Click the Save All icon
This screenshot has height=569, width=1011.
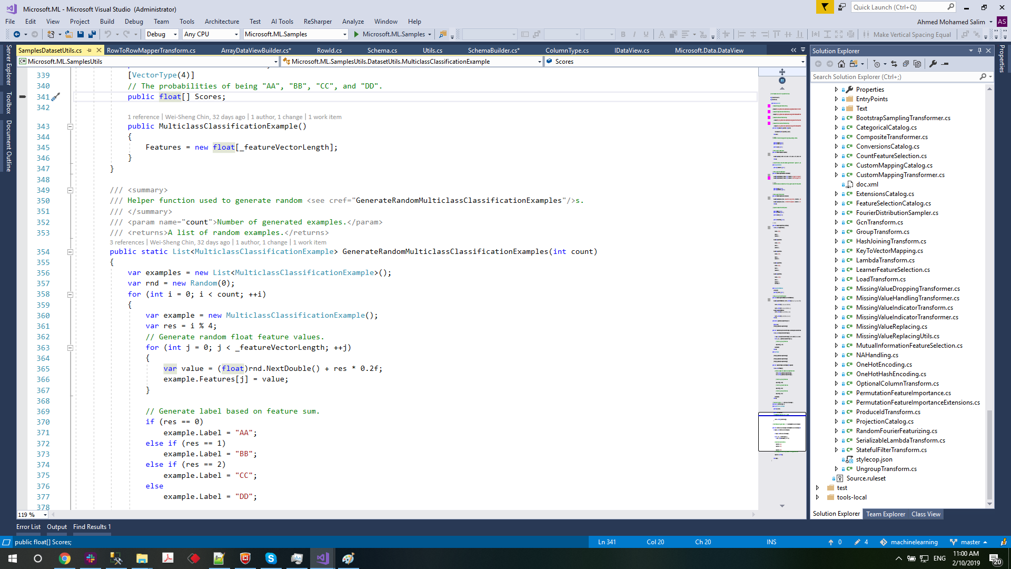pos(92,34)
